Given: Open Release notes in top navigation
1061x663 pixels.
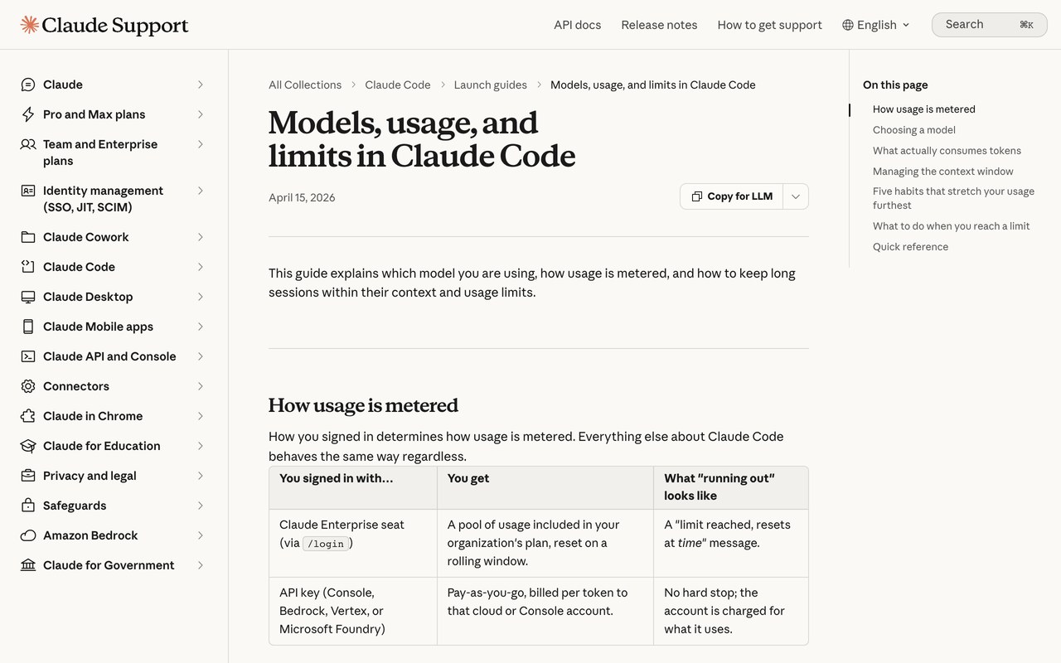Looking at the screenshot, I should click(659, 25).
